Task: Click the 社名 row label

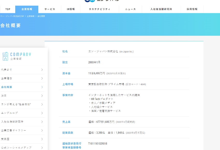Action: 65,51
